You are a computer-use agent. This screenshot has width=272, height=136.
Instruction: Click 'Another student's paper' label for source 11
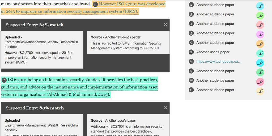pyautogui.click(x=215, y=90)
